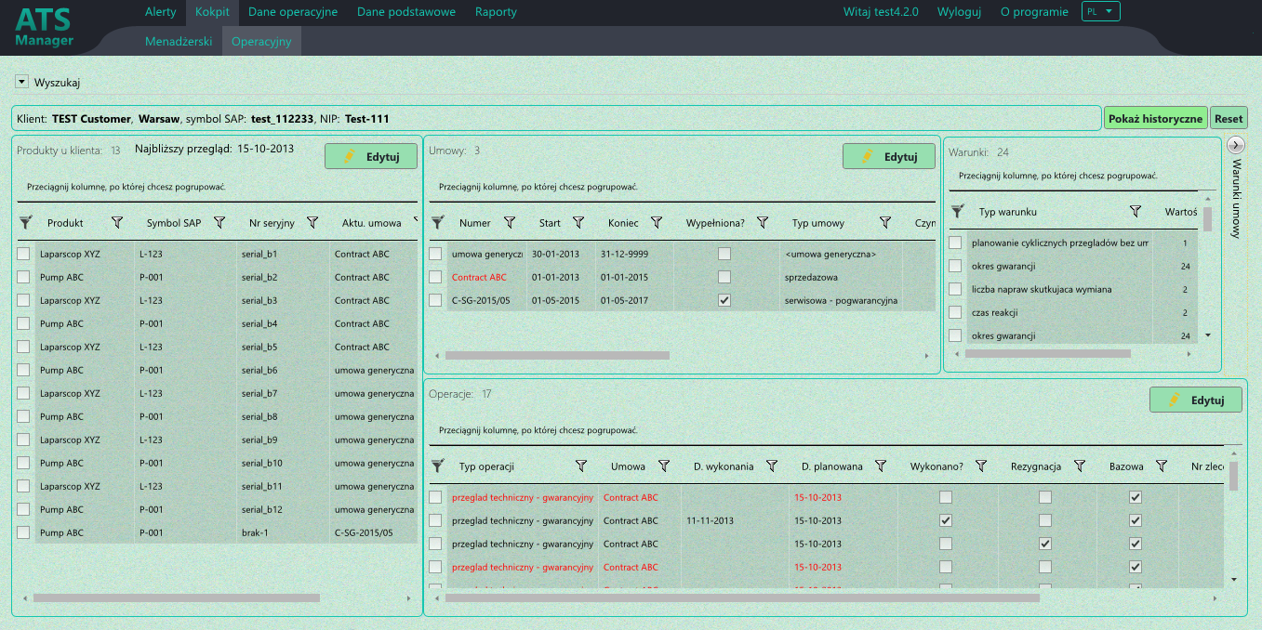The width and height of the screenshot is (1262, 630).
Task: Select the red Contract ABC entry in Umowy
Action: coord(479,277)
